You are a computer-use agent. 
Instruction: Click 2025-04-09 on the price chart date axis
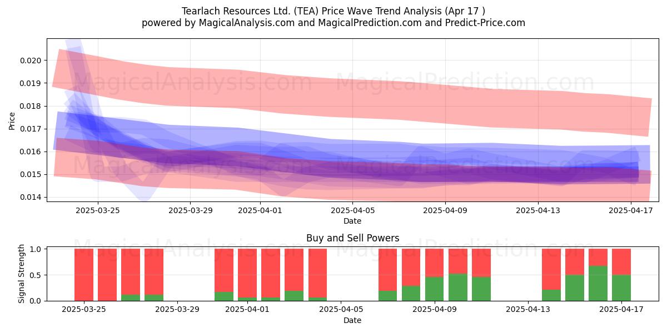coord(445,210)
